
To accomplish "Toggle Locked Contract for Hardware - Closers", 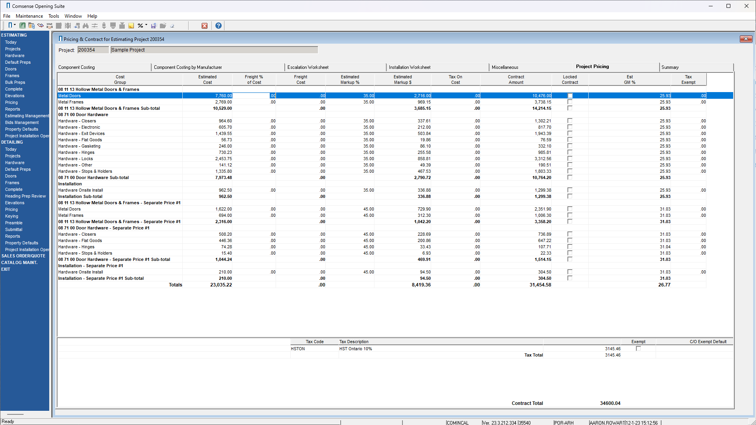I will point(570,121).
